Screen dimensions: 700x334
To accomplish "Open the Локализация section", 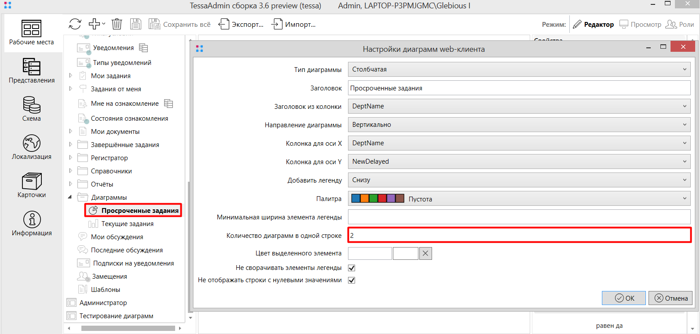I will [x=32, y=147].
